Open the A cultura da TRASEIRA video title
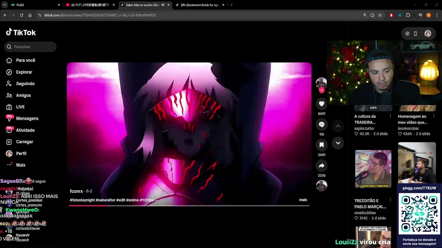Viewport: 442px width, 248px height. [x=365, y=120]
